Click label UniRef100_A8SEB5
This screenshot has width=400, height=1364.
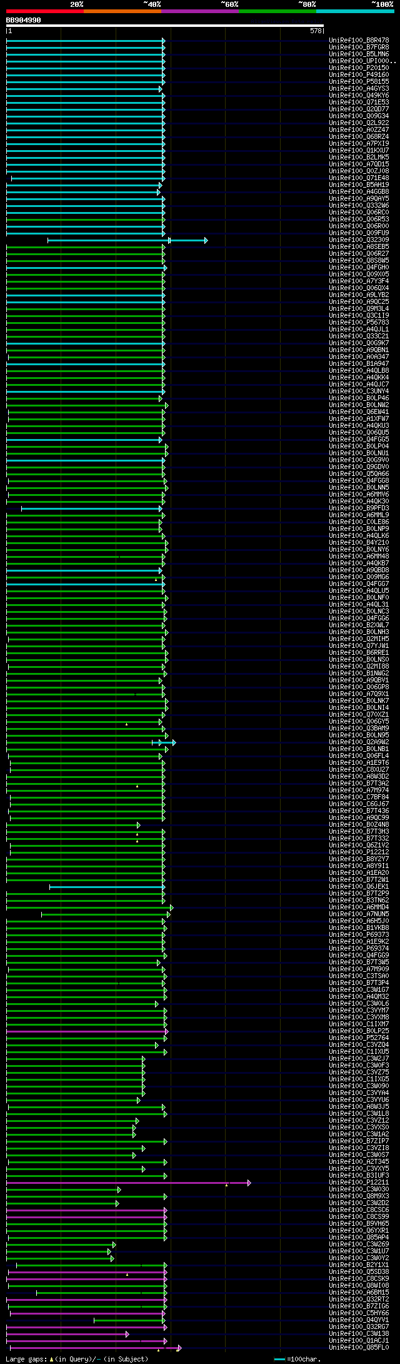pos(359,246)
